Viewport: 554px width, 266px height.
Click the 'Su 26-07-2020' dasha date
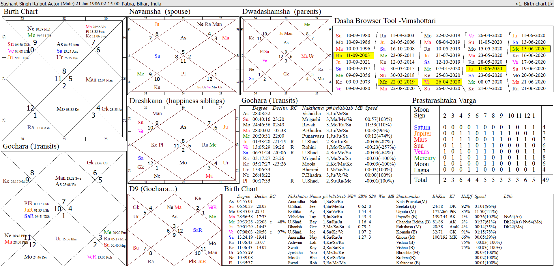[442, 89]
